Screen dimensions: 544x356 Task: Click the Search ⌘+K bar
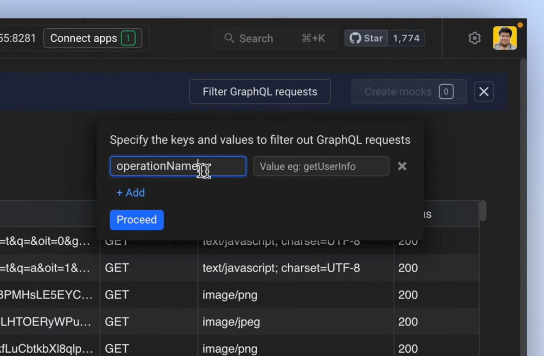coord(274,38)
